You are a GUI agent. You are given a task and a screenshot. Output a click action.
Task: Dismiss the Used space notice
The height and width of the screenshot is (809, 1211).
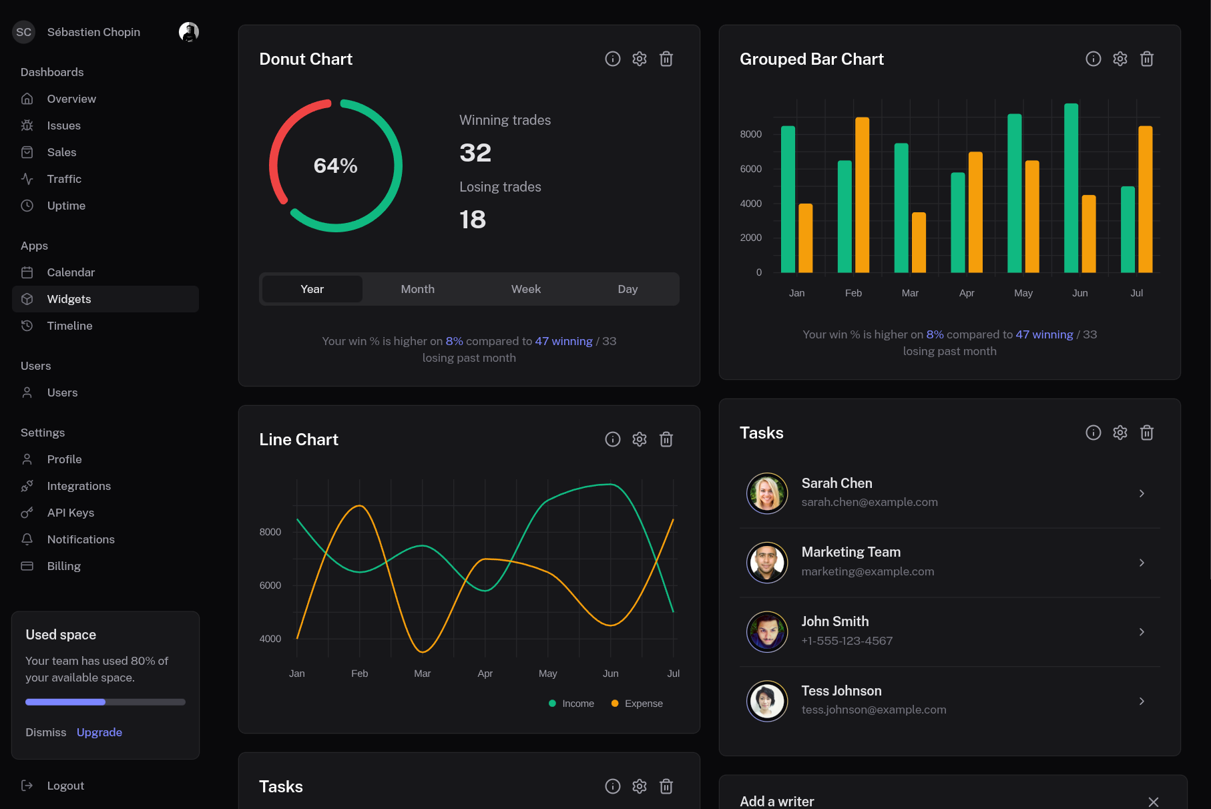pos(45,732)
